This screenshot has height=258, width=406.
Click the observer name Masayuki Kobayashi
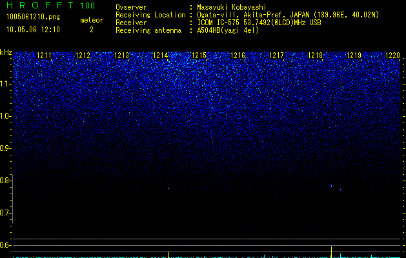tap(232, 7)
